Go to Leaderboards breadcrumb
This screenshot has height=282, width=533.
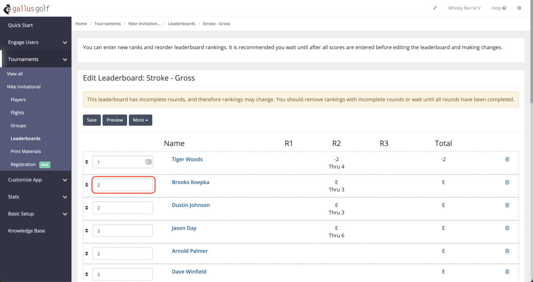182,23
